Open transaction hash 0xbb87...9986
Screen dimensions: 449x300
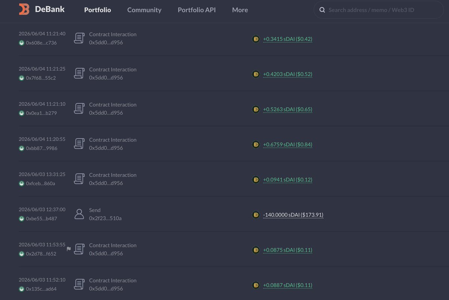click(42, 148)
